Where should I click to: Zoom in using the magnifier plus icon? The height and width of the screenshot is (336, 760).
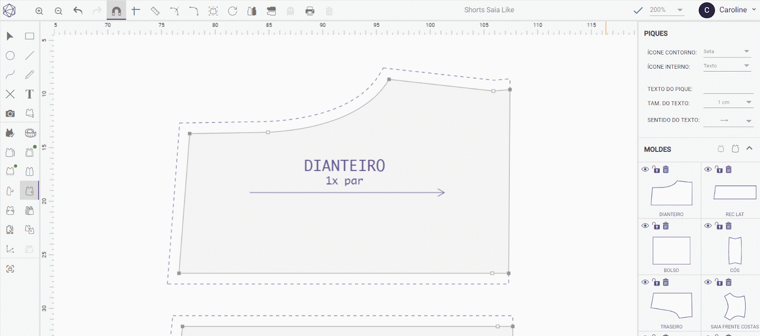point(39,10)
